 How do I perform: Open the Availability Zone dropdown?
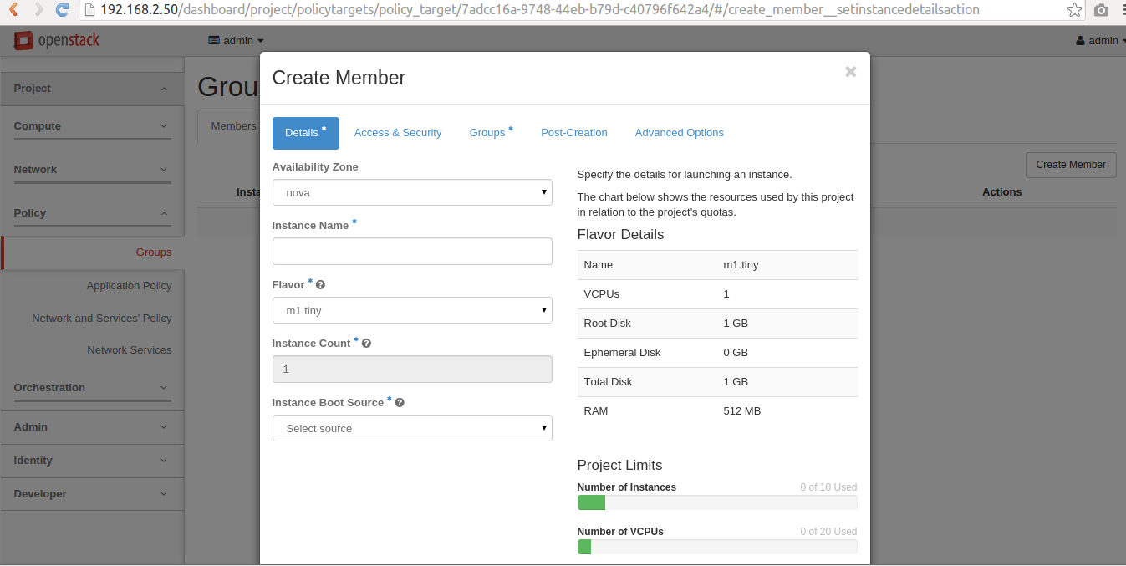pos(412,192)
